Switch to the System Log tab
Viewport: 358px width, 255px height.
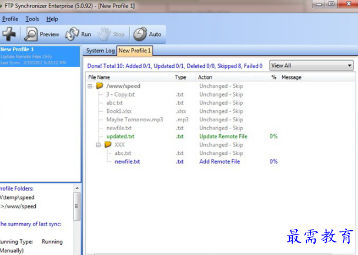(x=101, y=51)
